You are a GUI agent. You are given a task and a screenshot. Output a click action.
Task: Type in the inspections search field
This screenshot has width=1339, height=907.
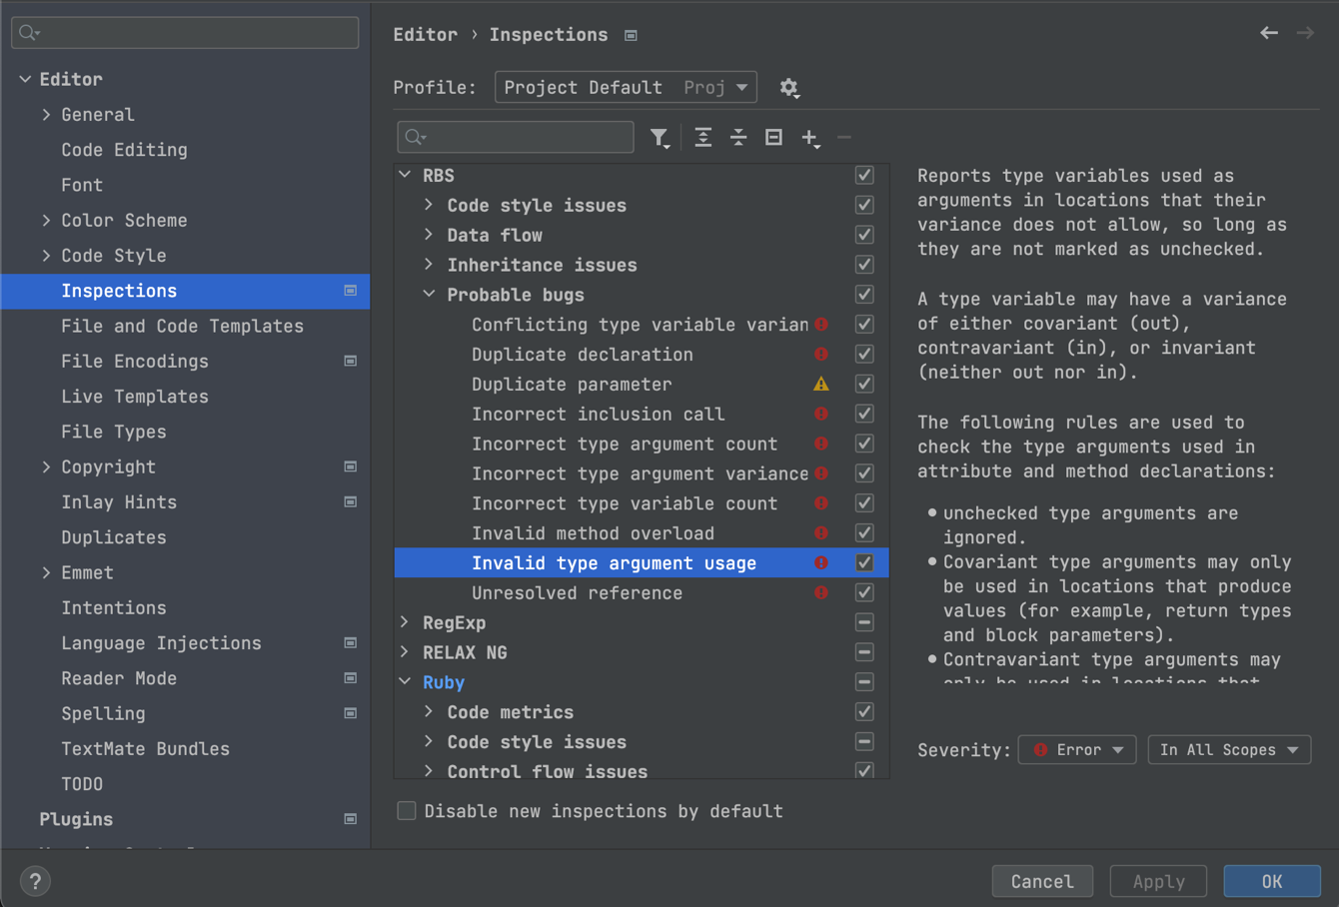tap(515, 137)
